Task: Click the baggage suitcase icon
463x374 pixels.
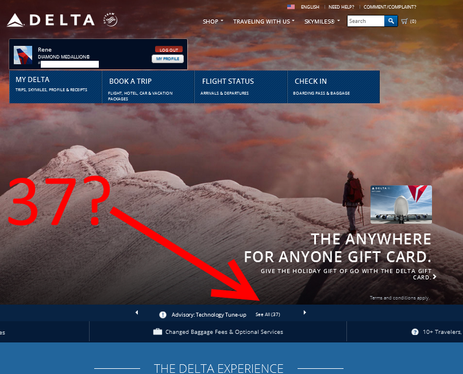Action: click(x=157, y=332)
